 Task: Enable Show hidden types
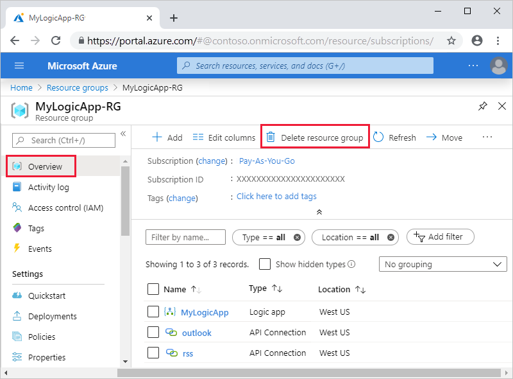click(x=265, y=264)
